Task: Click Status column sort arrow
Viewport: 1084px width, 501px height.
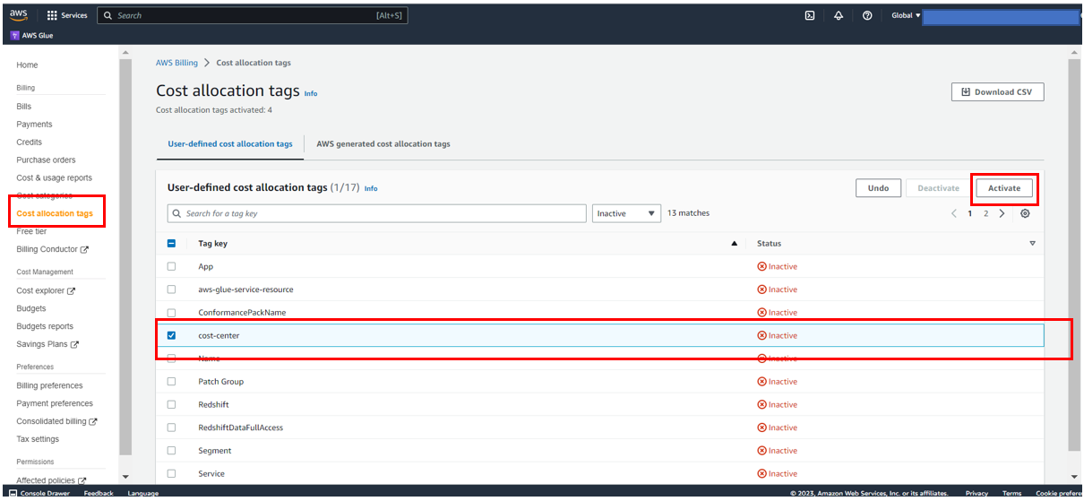Action: tap(1032, 244)
